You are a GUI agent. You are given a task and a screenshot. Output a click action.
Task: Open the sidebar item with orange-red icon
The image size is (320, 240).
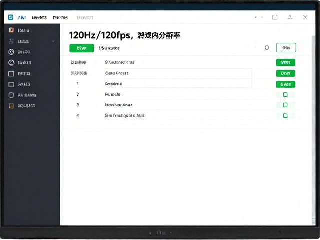click(11, 30)
